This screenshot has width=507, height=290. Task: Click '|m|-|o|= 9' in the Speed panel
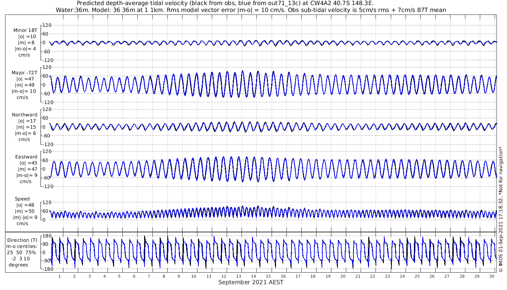click(x=25, y=217)
